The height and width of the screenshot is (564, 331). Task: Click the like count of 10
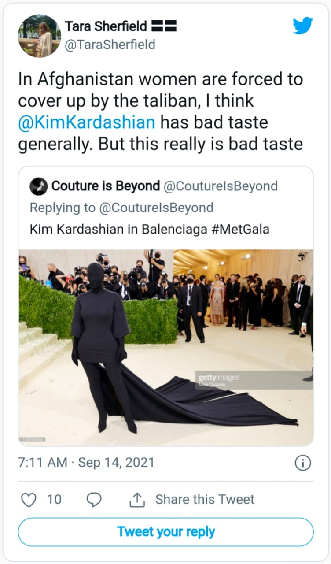click(x=54, y=499)
